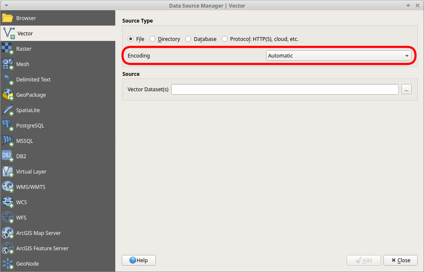Viewport: 424px width, 272px height.
Task: Enable Protocol HTTP(S) cloud source type
Action: pos(225,39)
